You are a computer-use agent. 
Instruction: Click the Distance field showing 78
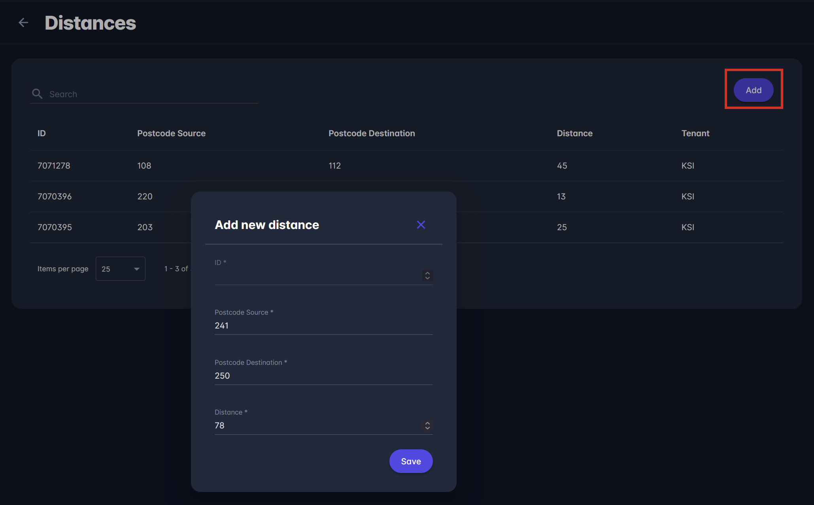click(x=316, y=425)
